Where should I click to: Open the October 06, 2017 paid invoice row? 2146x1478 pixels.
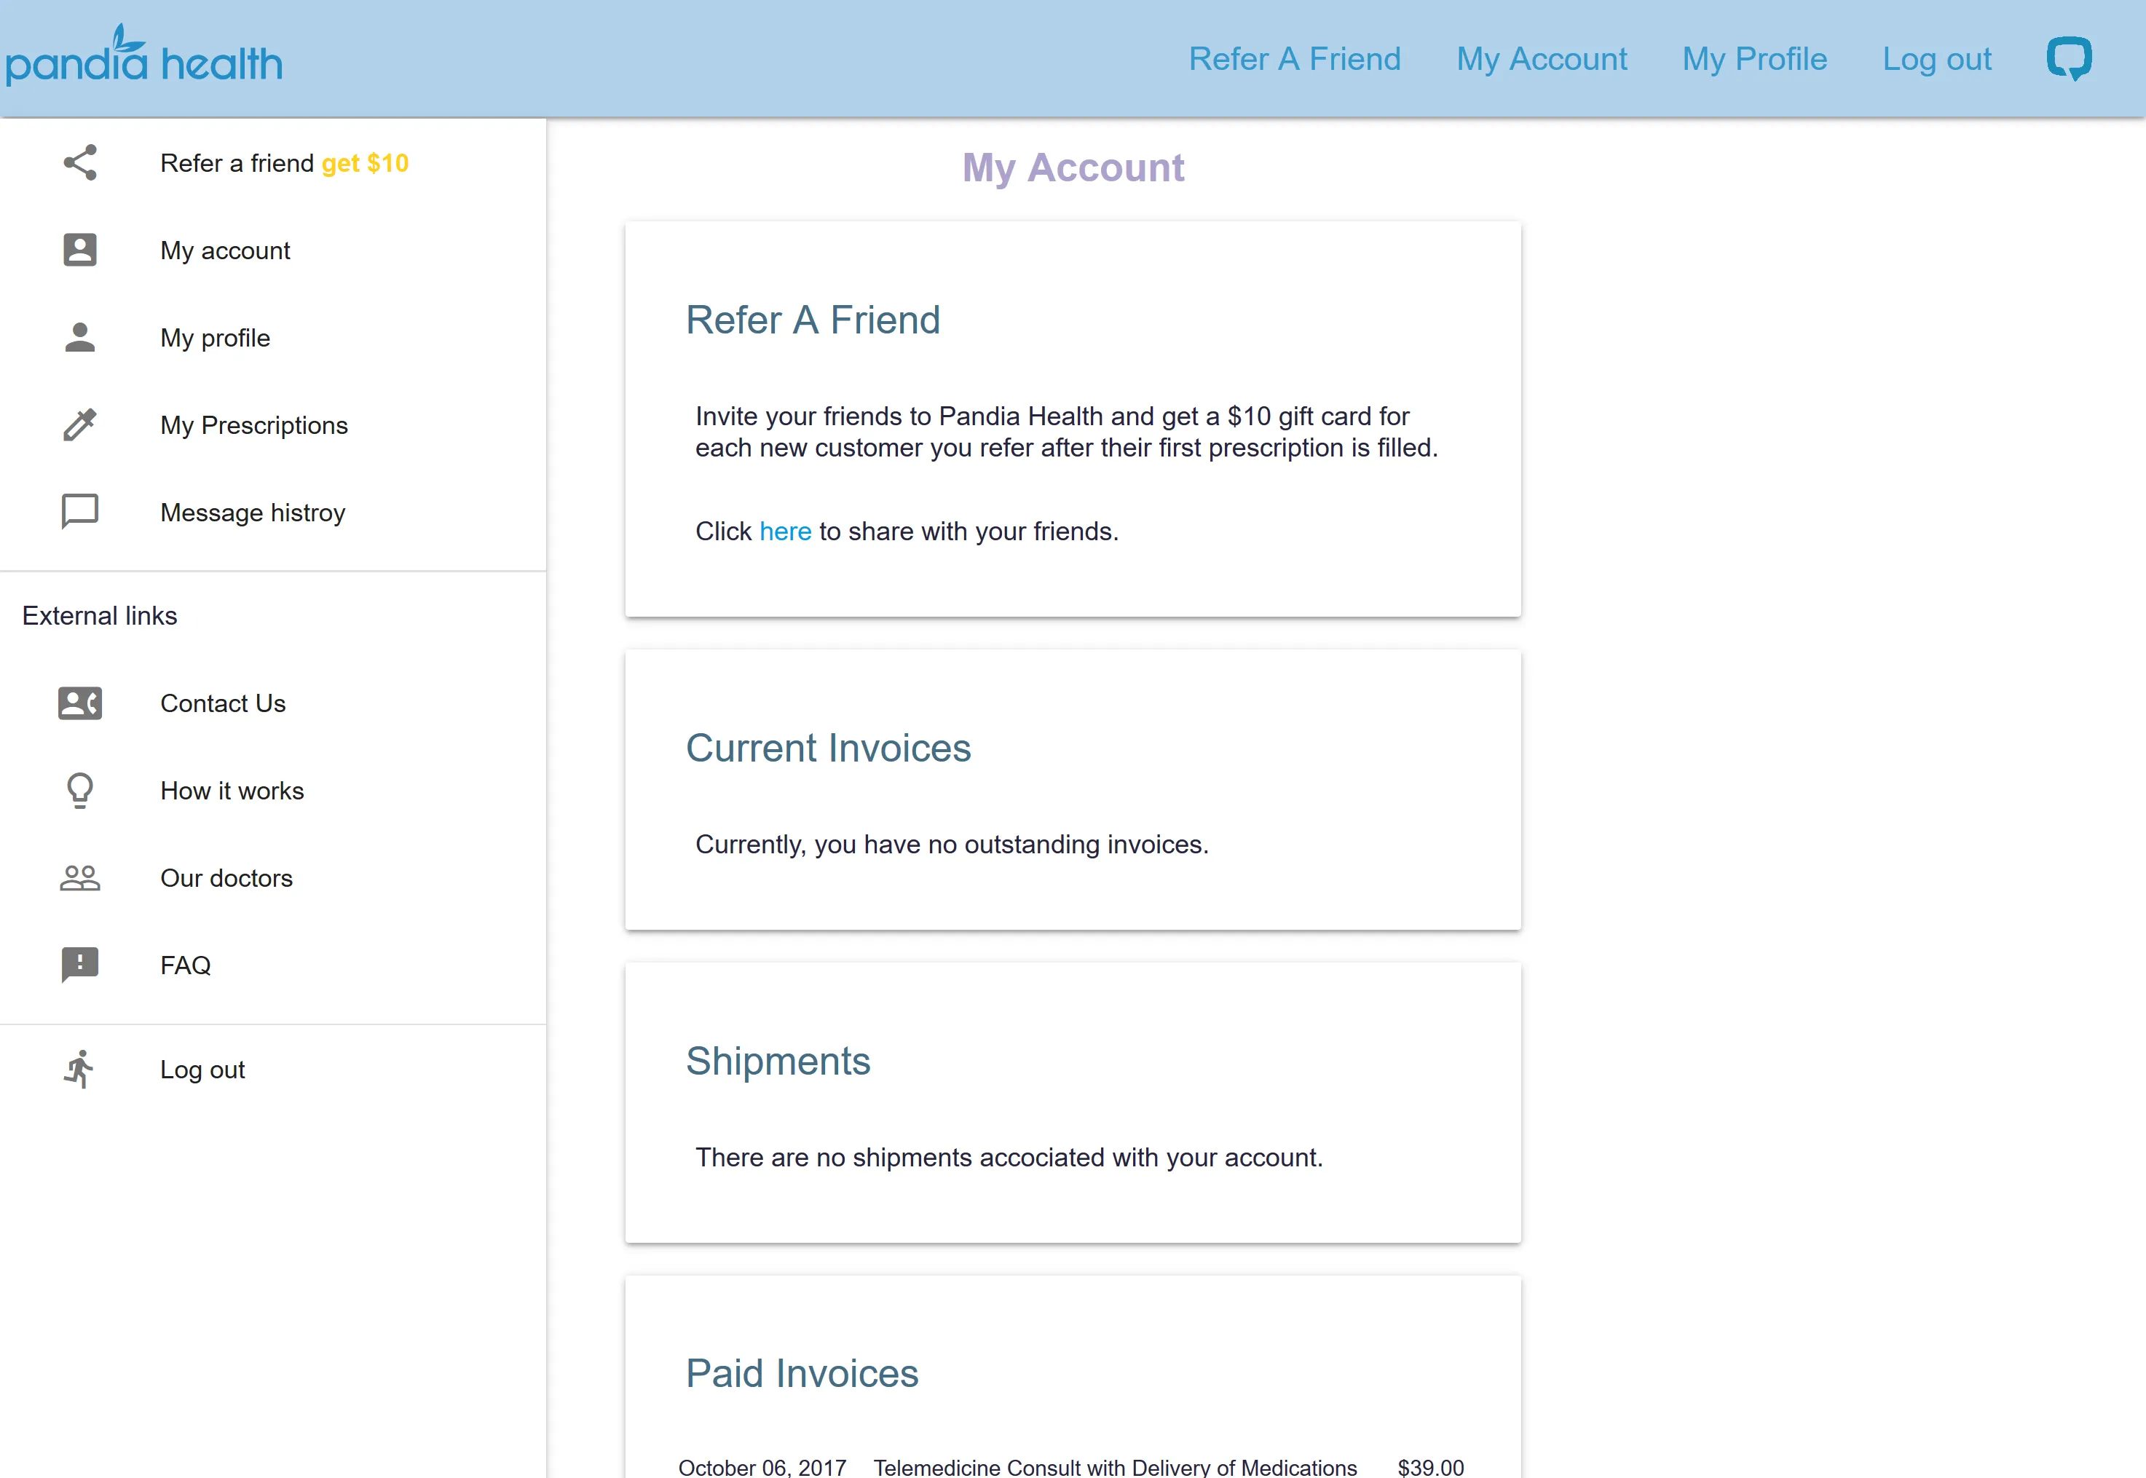[1070, 1467]
